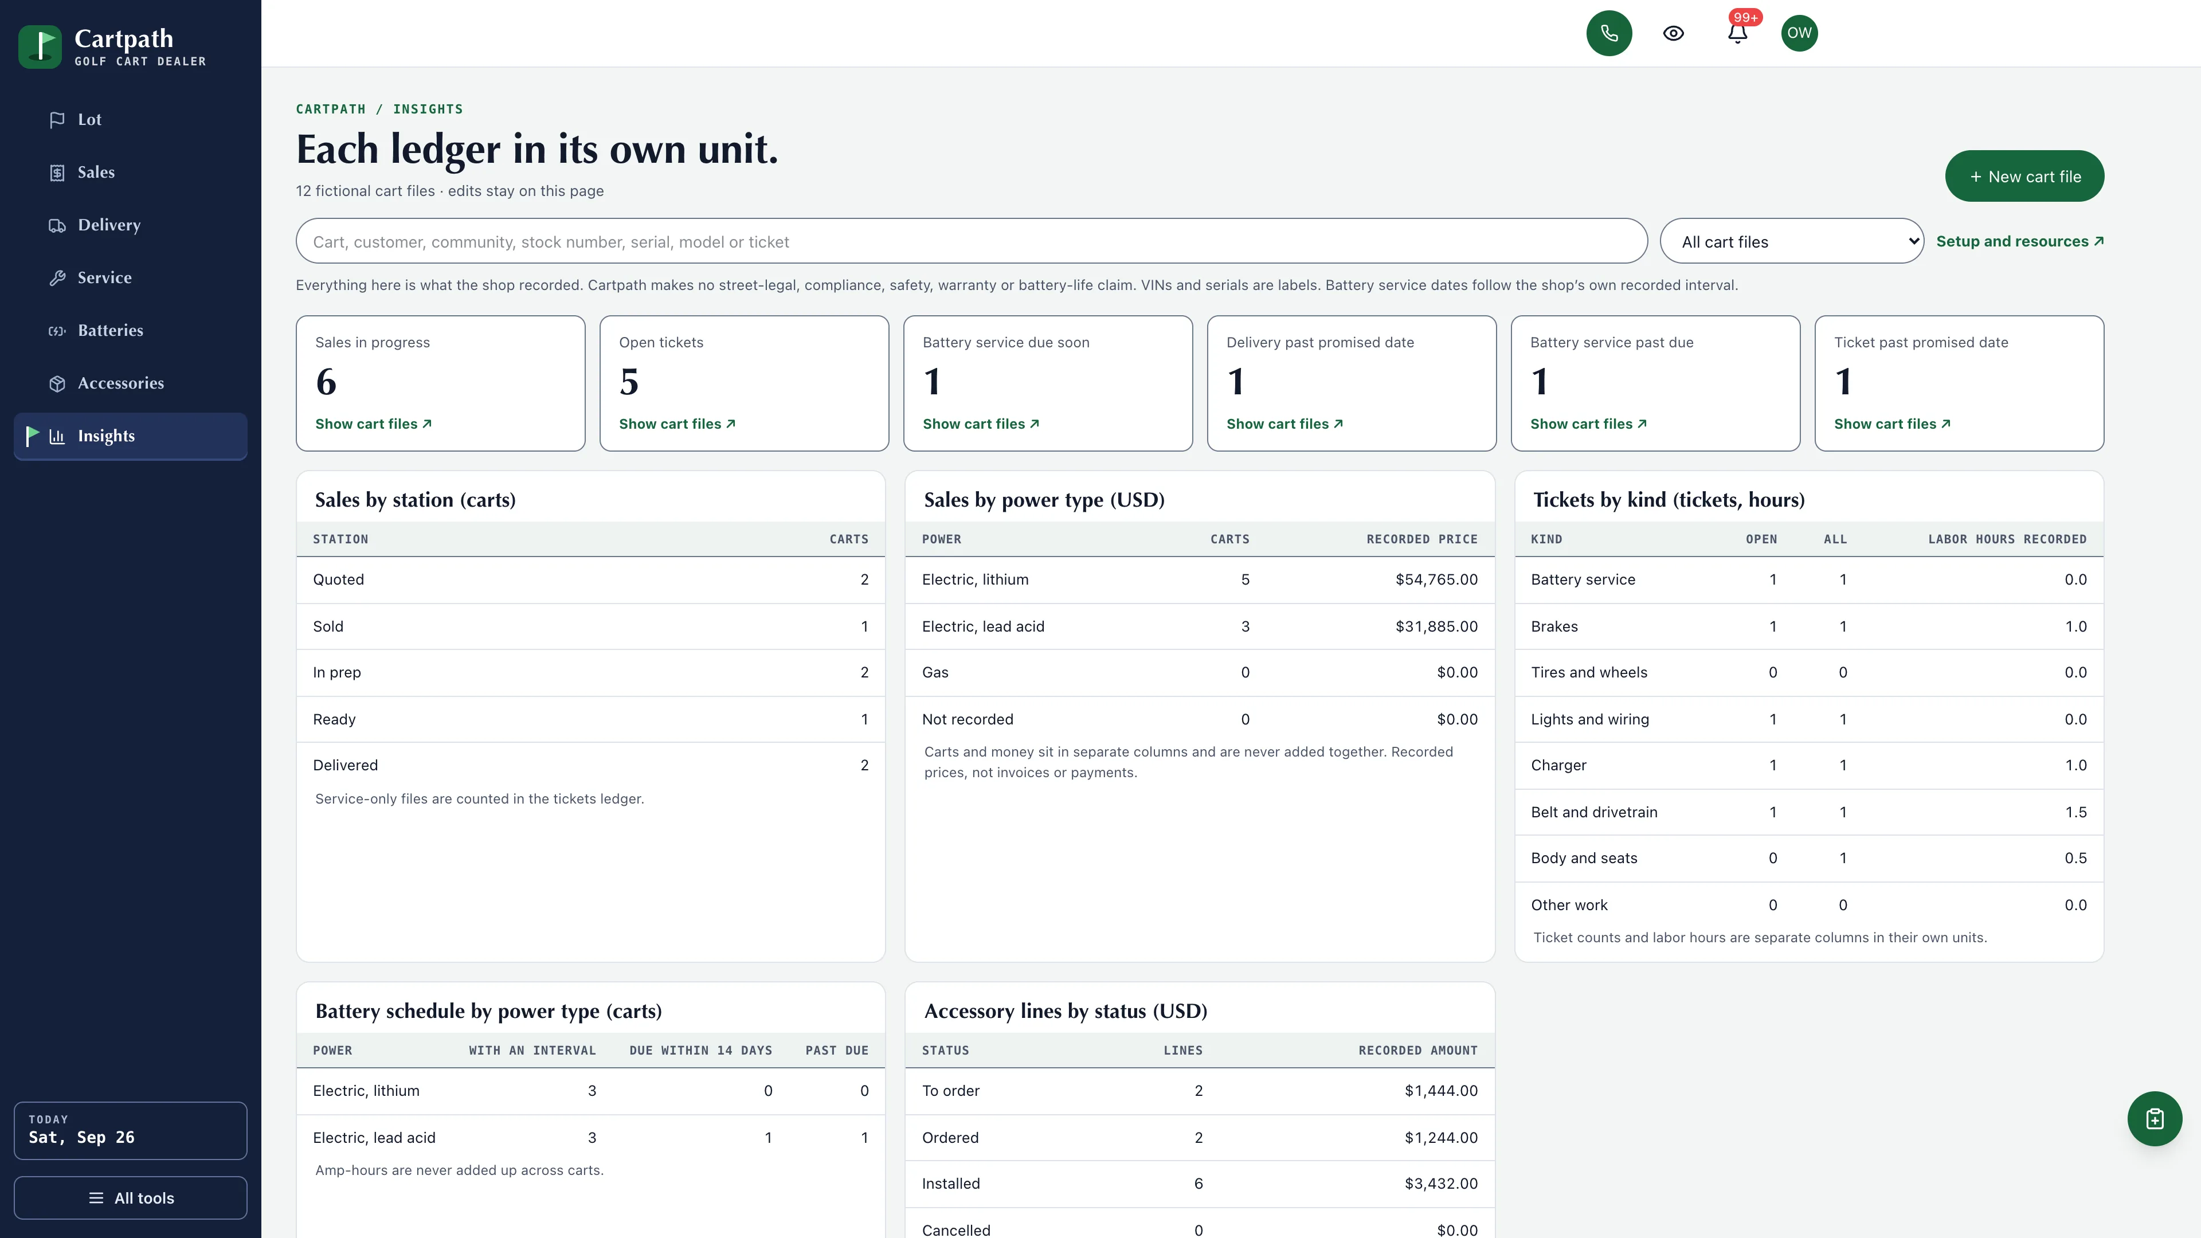This screenshot has width=2201, height=1238.
Task: Click the Ready station row
Action: (590, 719)
